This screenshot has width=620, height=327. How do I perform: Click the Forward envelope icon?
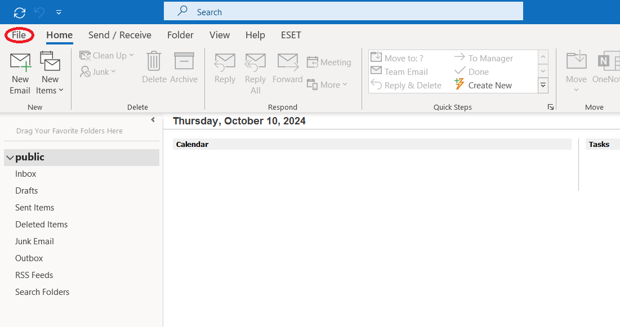pyautogui.click(x=287, y=62)
